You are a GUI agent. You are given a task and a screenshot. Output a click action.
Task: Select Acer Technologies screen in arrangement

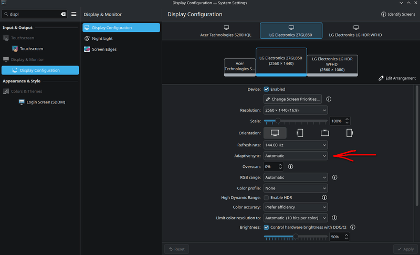coord(240,67)
